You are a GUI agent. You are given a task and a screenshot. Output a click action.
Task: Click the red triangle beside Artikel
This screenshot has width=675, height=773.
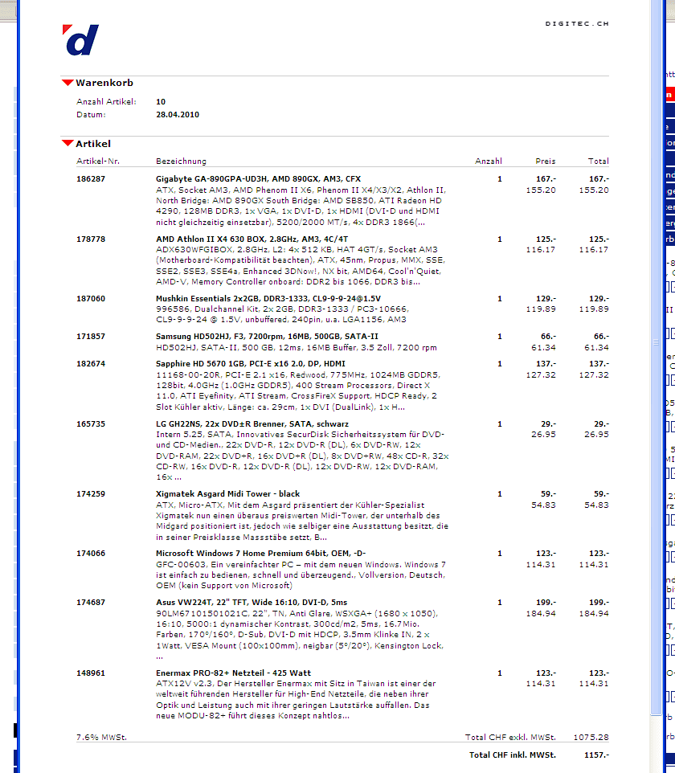click(x=67, y=144)
